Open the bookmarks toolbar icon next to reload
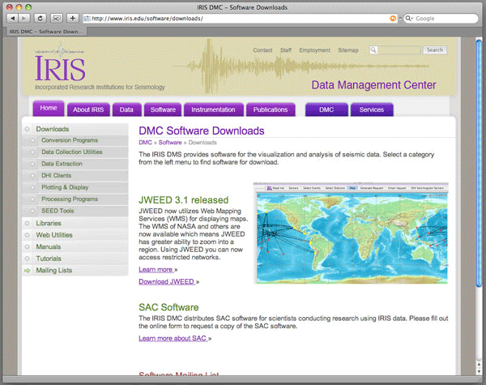The width and height of the screenshot is (486, 385). point(57,19)
